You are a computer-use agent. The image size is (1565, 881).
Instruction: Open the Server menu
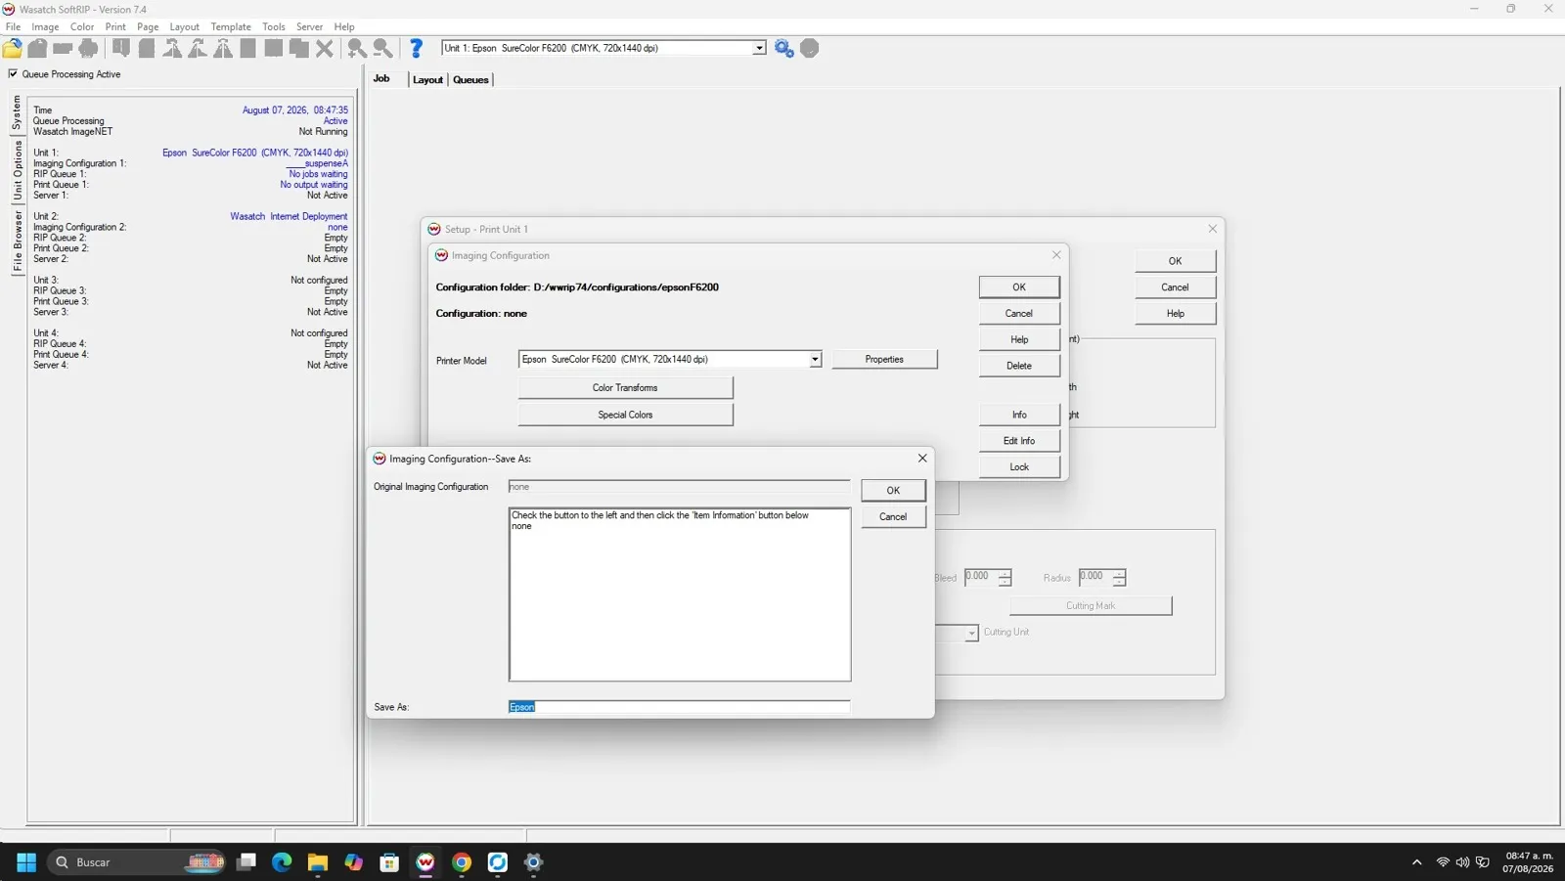[x=309, y=26]
